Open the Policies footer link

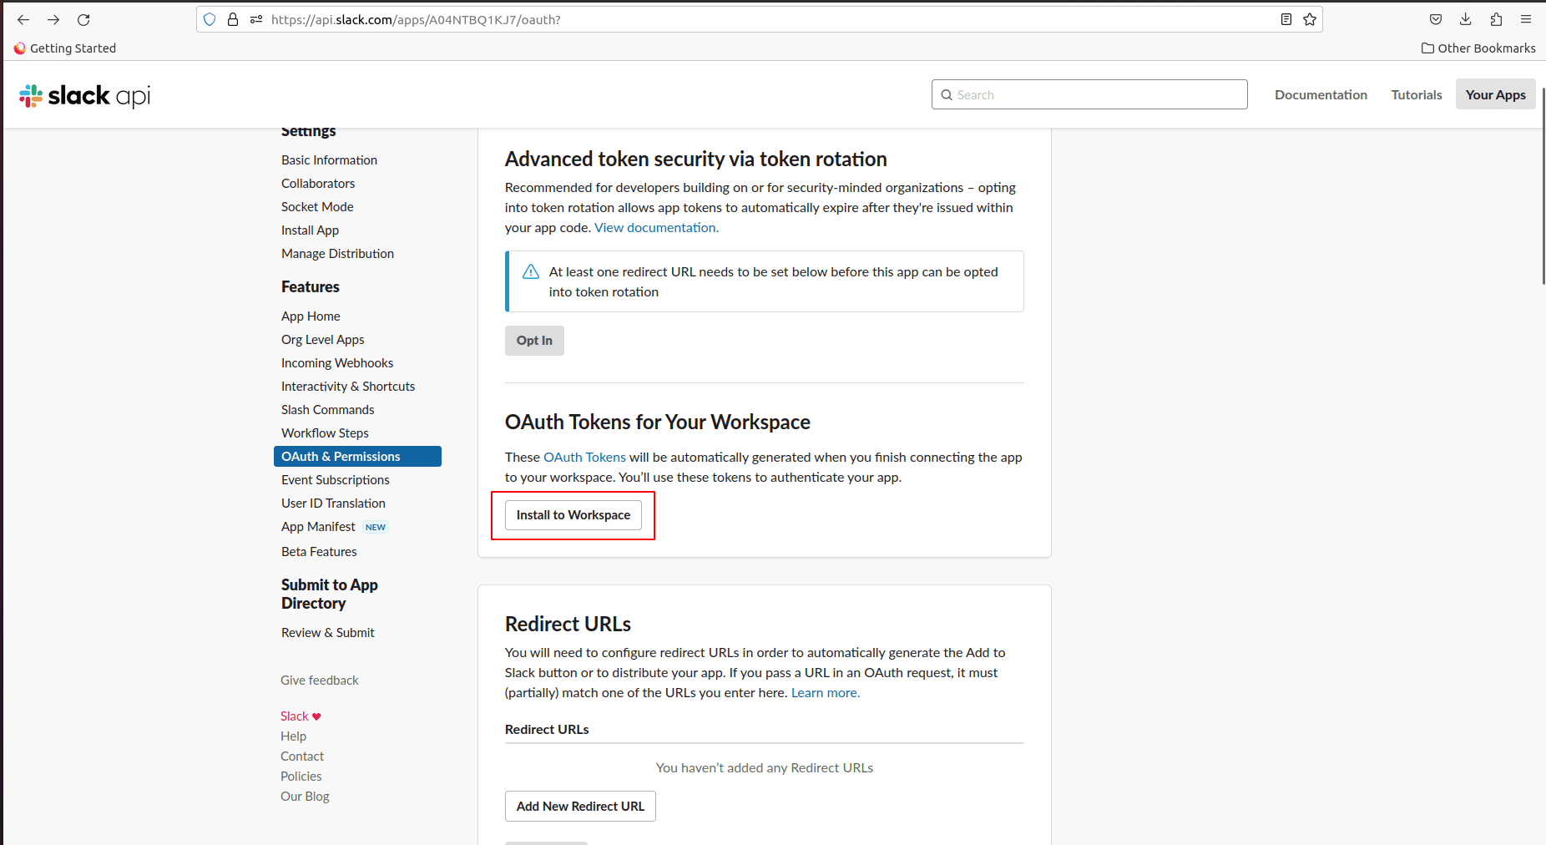tap(301, 777)
